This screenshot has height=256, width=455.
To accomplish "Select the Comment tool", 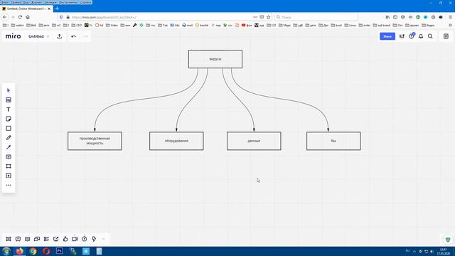I will 9,156.
